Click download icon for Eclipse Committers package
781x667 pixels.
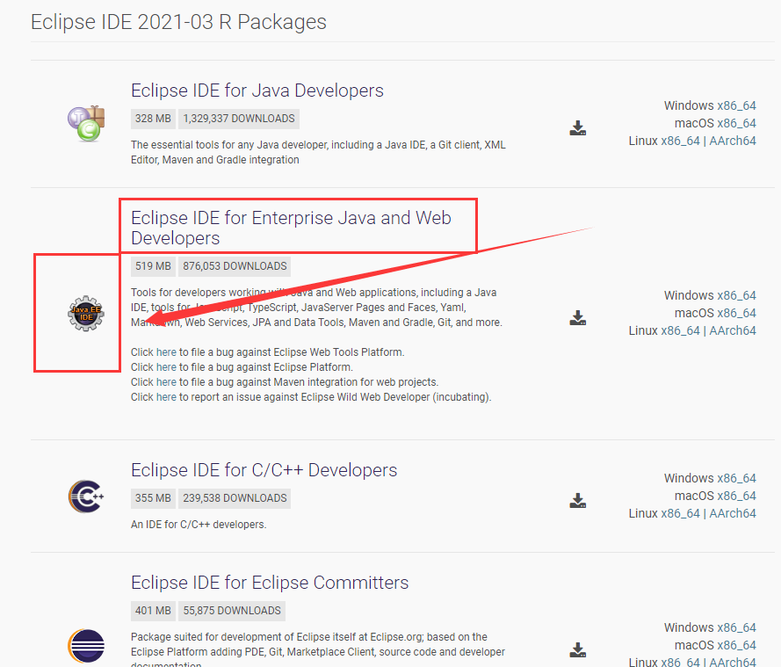tap(578, 650)
